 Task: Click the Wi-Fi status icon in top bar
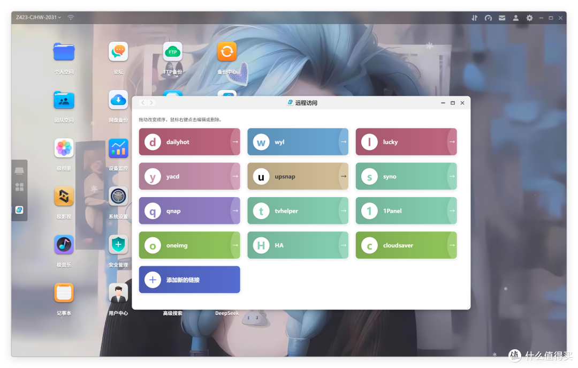tap(71, 17)
